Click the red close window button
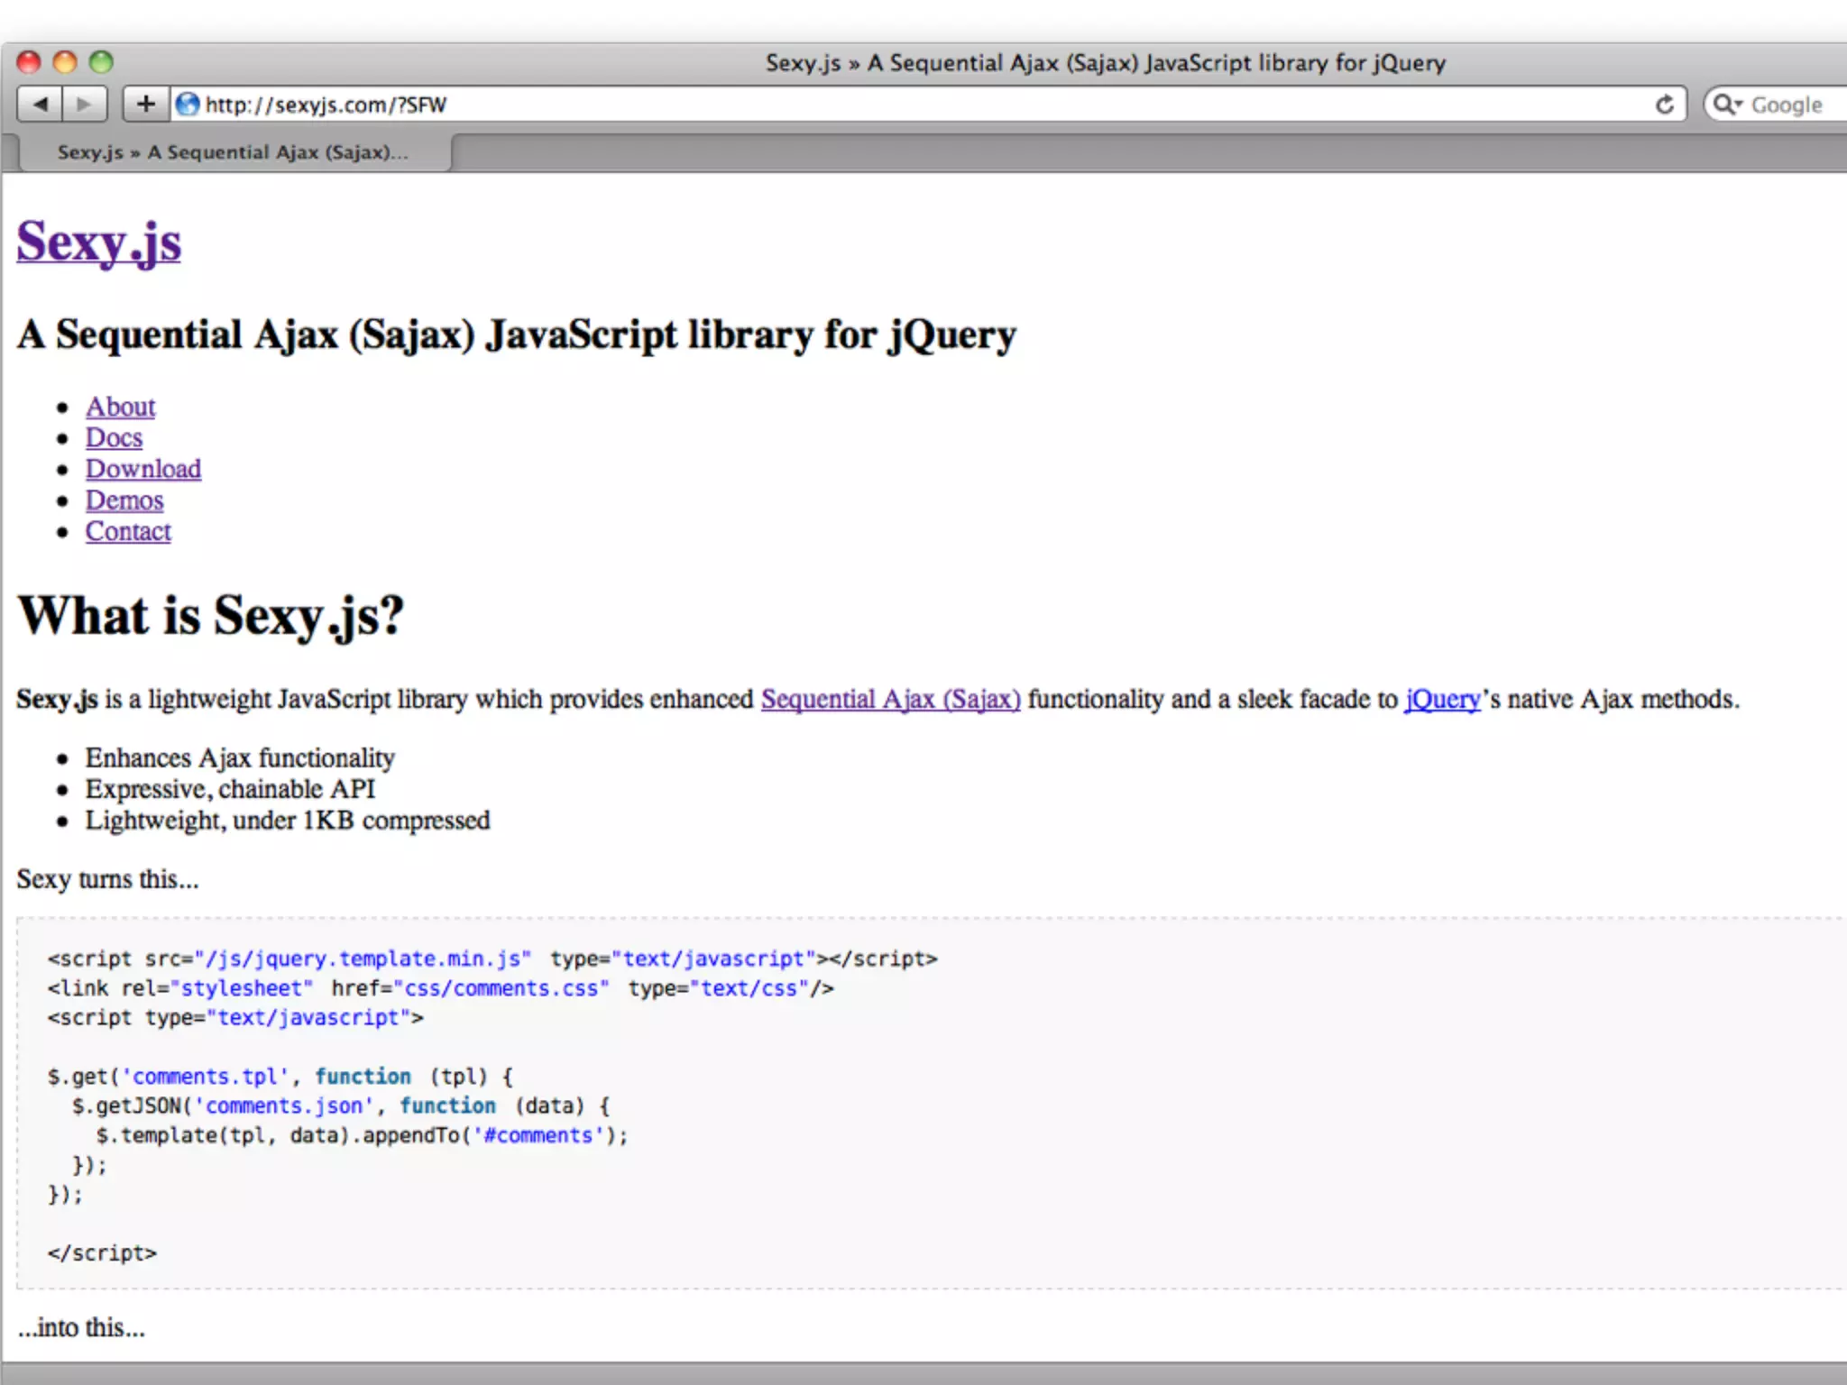The height and width of the screenshot is (1385, 1847). tap(29, 62)
